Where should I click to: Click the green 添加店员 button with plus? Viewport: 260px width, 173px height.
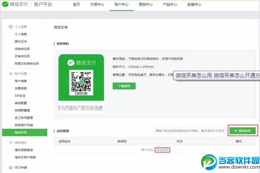pos(243,131)
